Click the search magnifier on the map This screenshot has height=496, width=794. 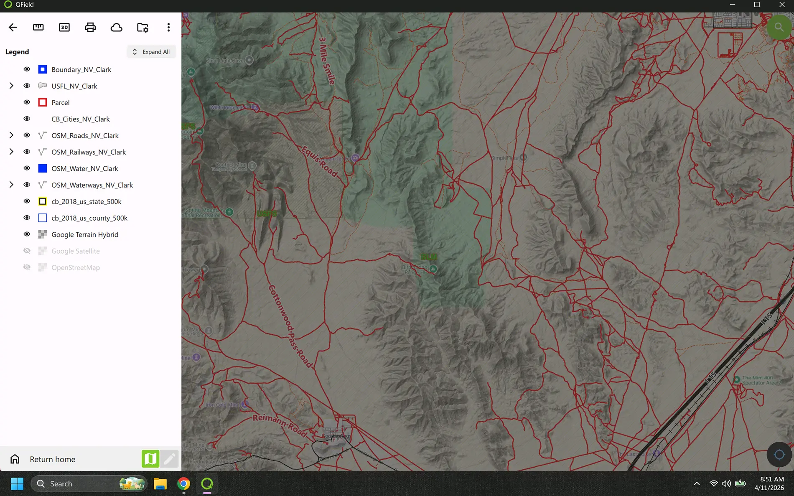[779, 28]
